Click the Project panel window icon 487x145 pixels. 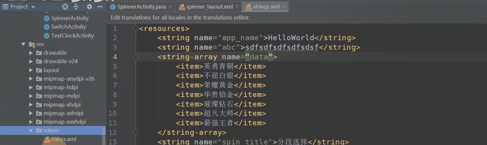pos(5,6)
